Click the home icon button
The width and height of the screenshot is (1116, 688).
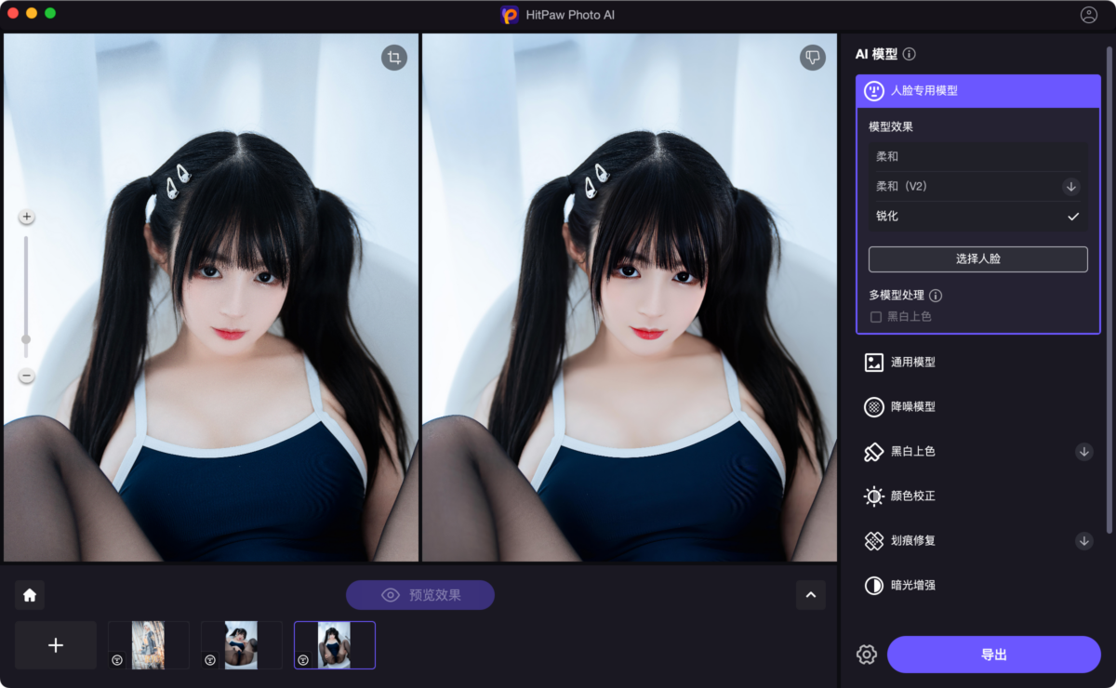(x=30, y=595)
